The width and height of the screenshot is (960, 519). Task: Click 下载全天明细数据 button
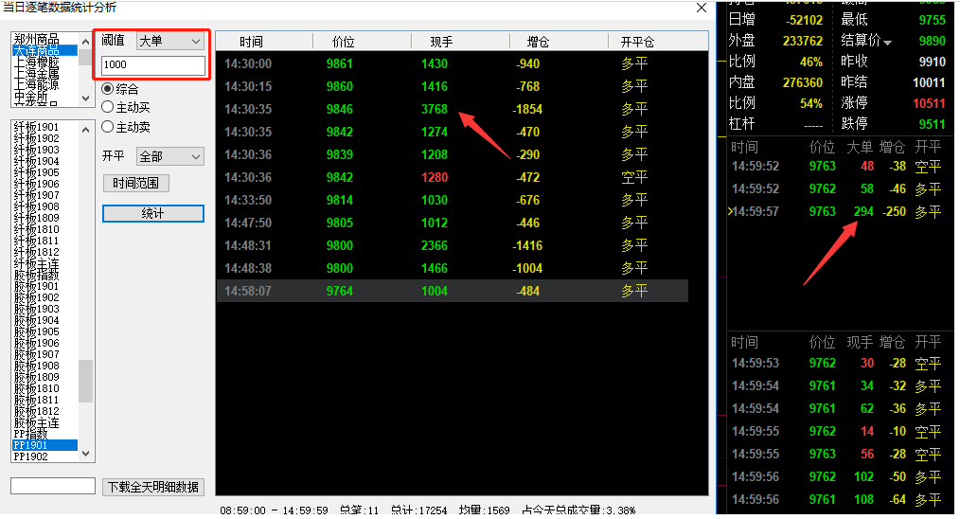(x=153, y=487)
